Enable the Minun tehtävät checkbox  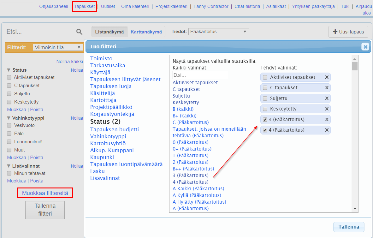pyautogui.click(x=9, y=173)
